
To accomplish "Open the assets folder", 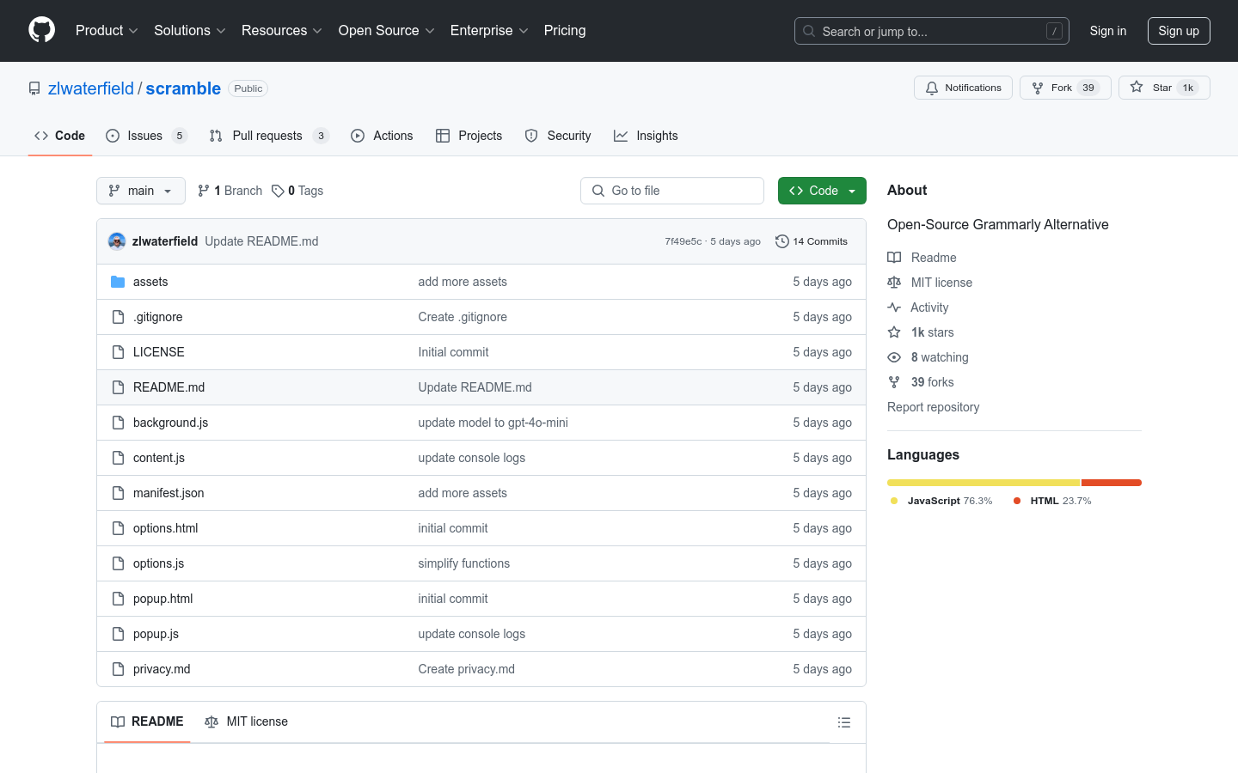I will coord(150,282).
